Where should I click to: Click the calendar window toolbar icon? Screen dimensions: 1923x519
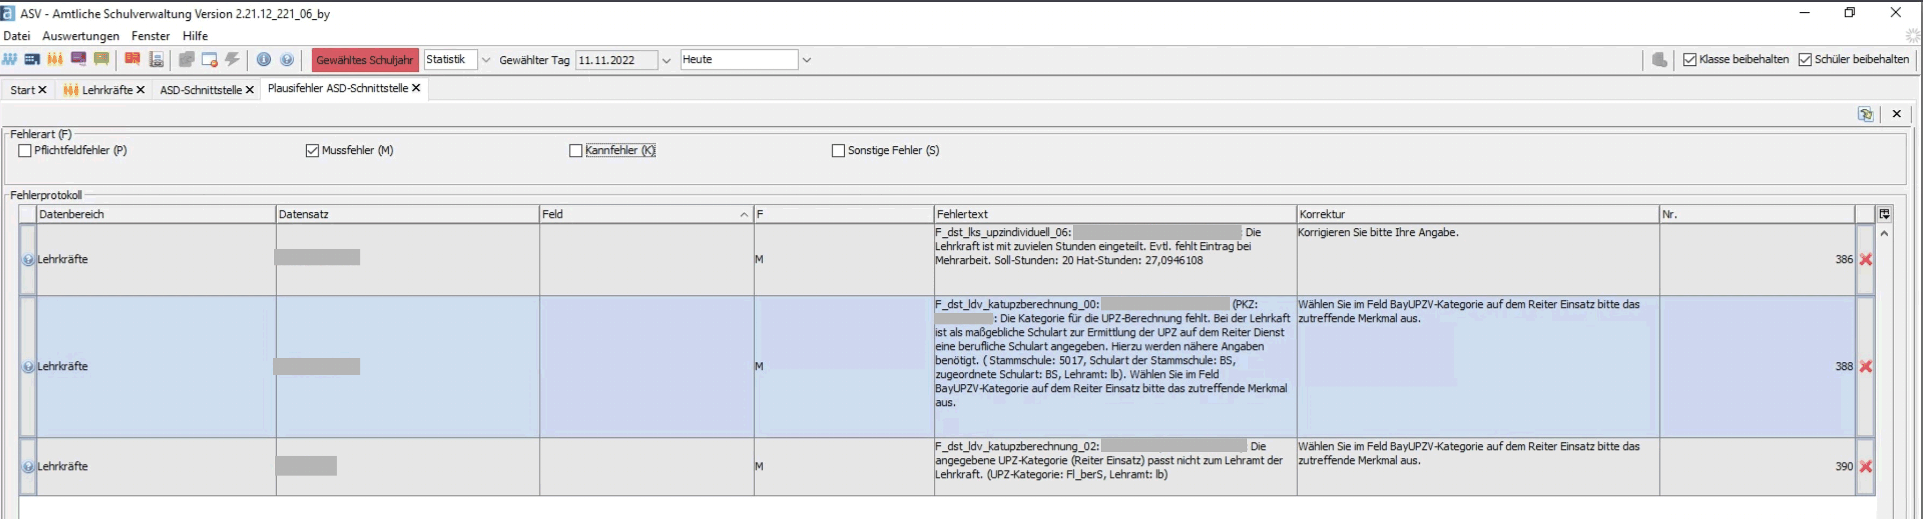(x=210, y=60)
